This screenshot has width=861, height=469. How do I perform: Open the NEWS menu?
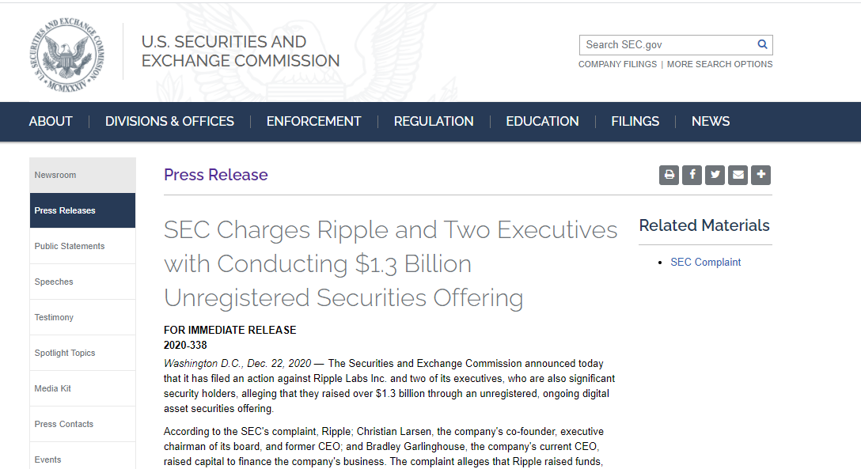[x=711, y=121]
